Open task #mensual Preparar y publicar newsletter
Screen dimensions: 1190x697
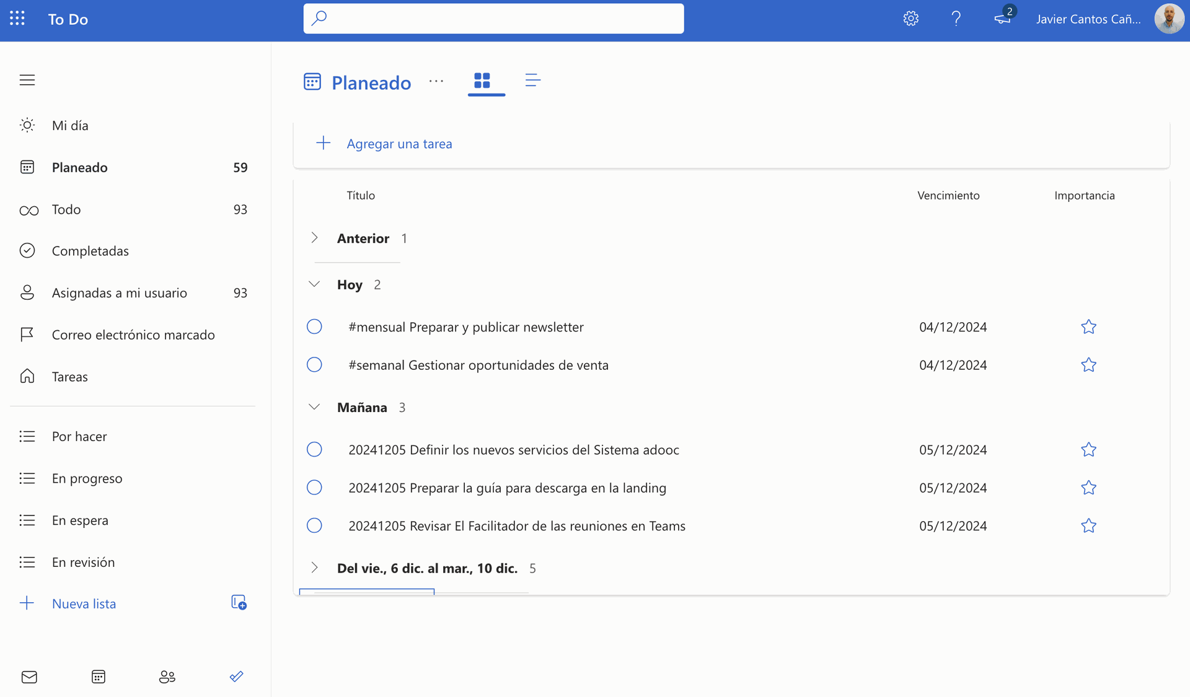point(466,327)
